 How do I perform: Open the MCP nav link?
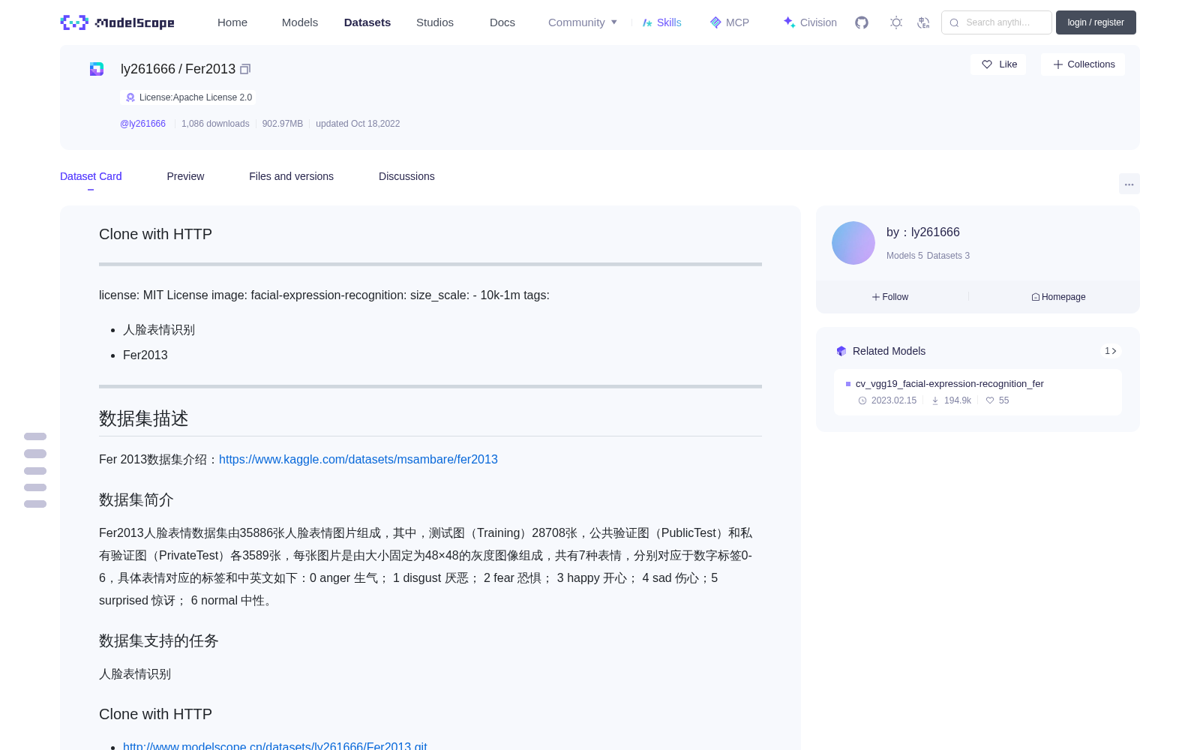click(x=730, y=22)
